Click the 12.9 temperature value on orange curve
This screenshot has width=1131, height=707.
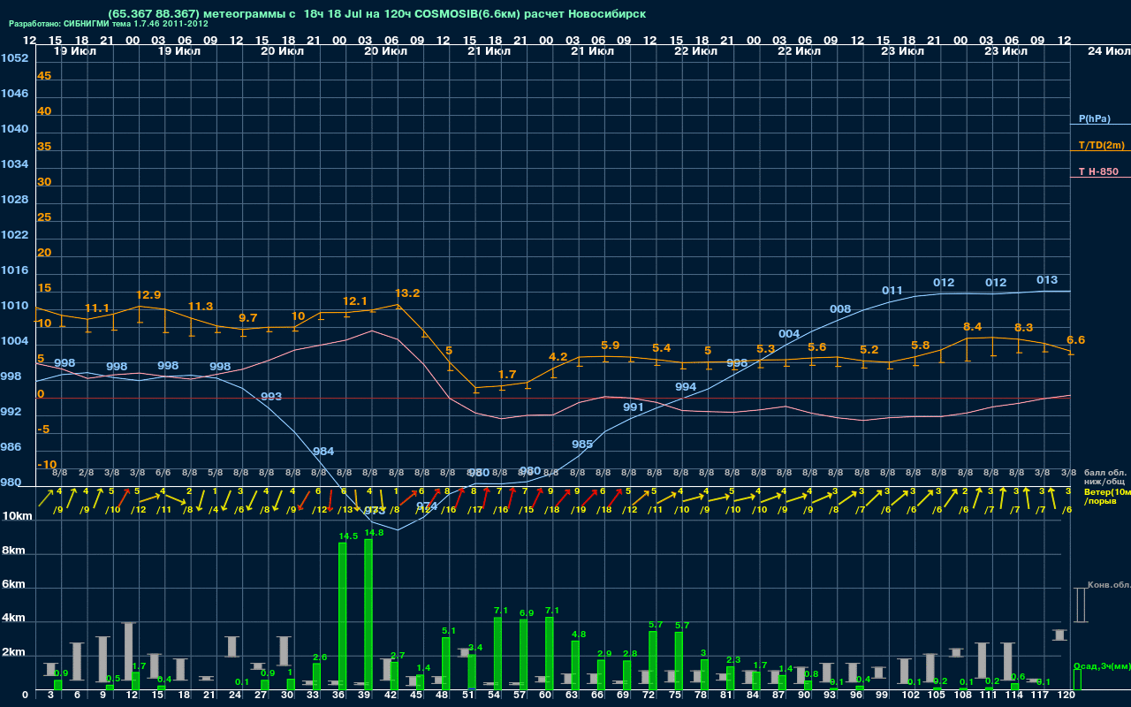point(148,295)
